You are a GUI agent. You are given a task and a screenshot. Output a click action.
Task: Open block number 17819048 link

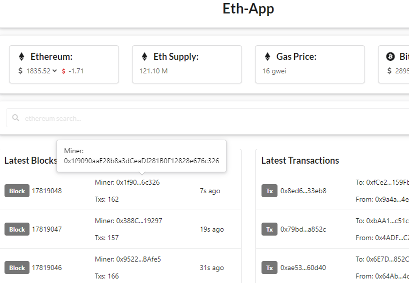pos(46,191)
